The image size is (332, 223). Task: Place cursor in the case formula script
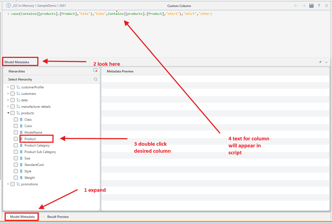(112, 14)
